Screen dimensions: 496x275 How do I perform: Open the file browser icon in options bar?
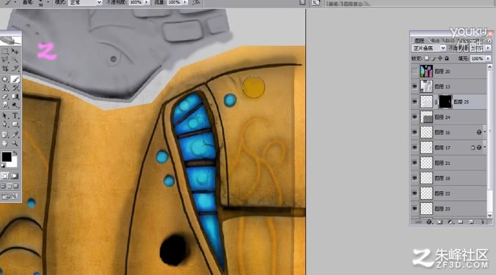click(x=315, y=3)
